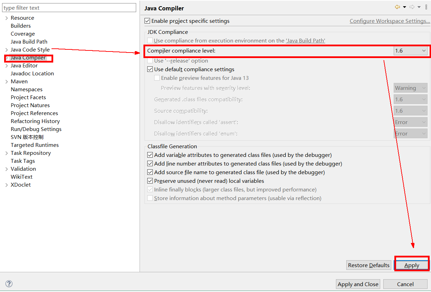Image resolution: width=431 pixels, height=292 pixels.
Task: Open Disallow identifiers called 'enum' dropdown
Action: pyautogui.click(x=411, y=134)
